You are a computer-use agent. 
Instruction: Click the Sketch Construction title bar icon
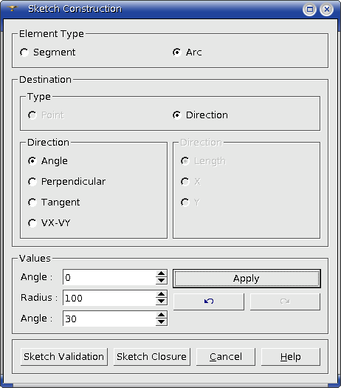[12, 9]
